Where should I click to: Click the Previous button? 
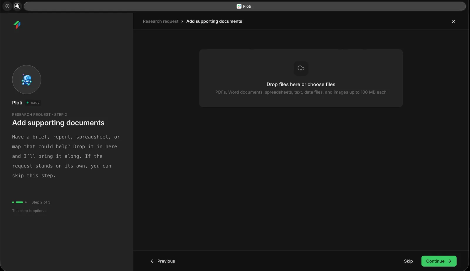coord(163,261)
